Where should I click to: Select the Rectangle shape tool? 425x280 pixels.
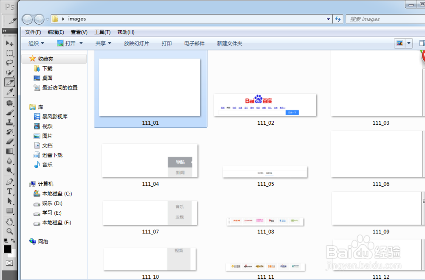pos(9,210)
